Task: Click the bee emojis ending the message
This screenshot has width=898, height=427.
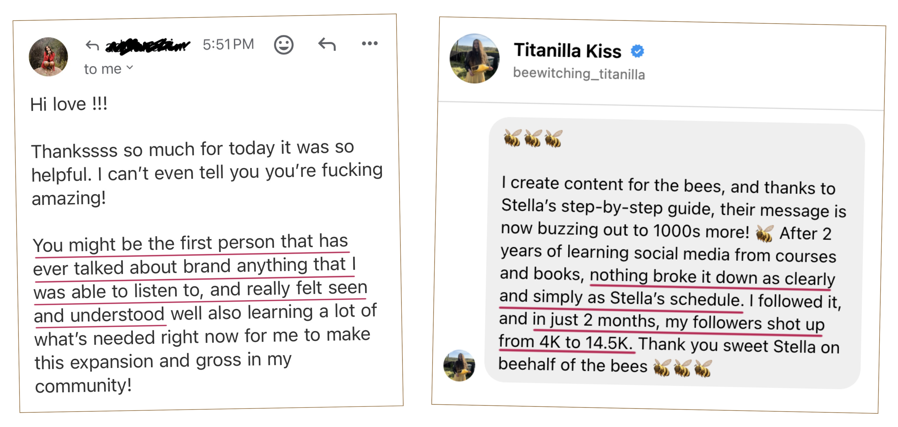Action: 682,368
